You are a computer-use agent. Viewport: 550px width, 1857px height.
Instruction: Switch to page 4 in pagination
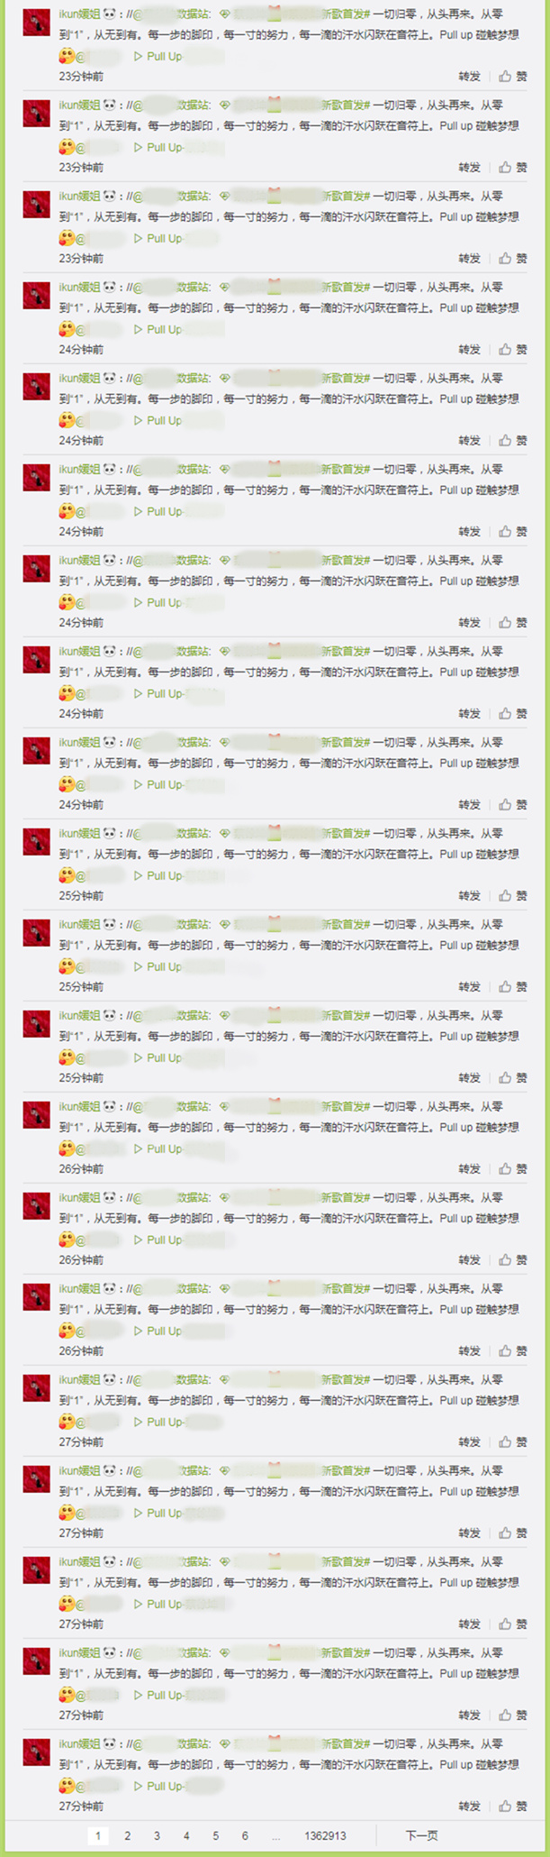(x=186, y=1835)
